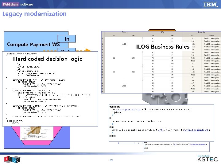Click the 'ILOG Business Rules' heading
The image size is (221, 165).
pos(163,47)
